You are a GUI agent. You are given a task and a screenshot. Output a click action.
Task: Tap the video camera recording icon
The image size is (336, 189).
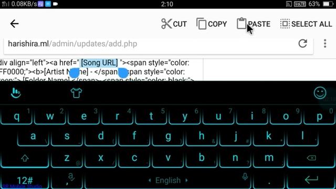(x=55, y=4)
